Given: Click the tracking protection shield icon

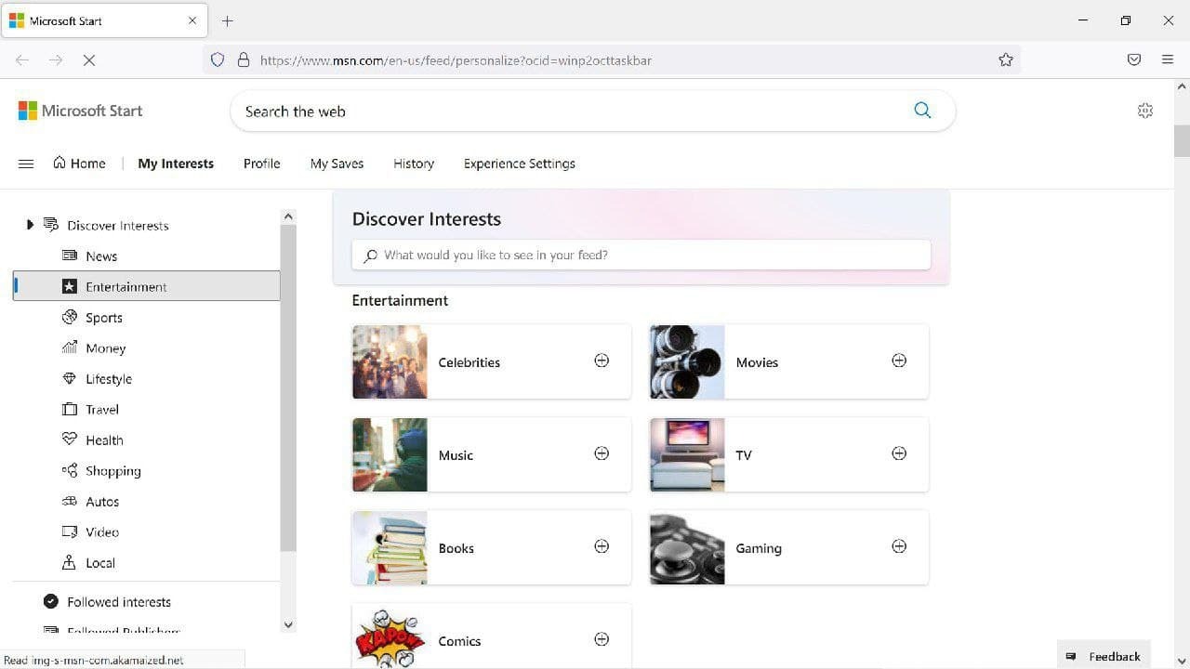Looking at the screenshot, I should click(218, 59).
